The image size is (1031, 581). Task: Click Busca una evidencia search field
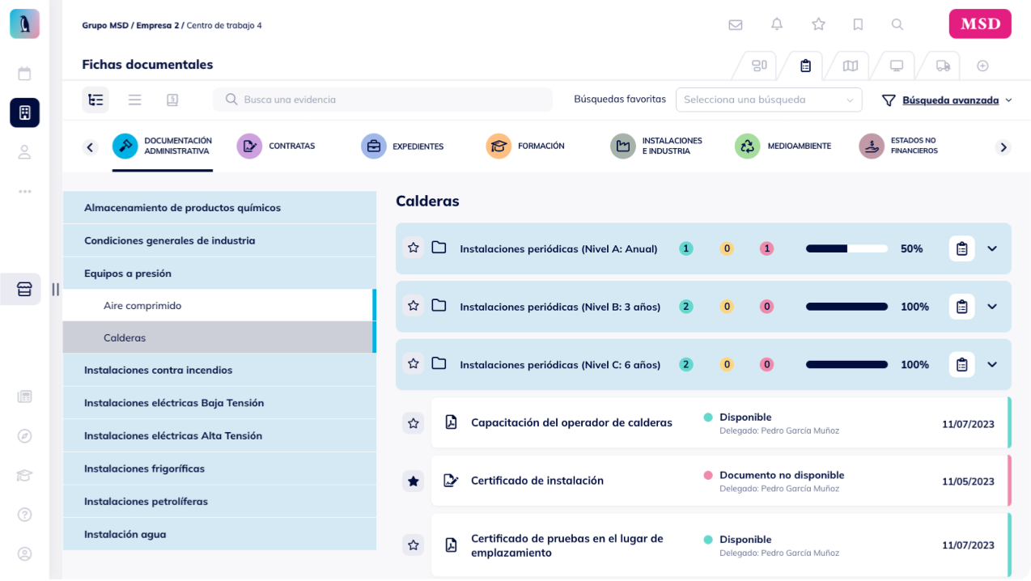click(383, 100)
